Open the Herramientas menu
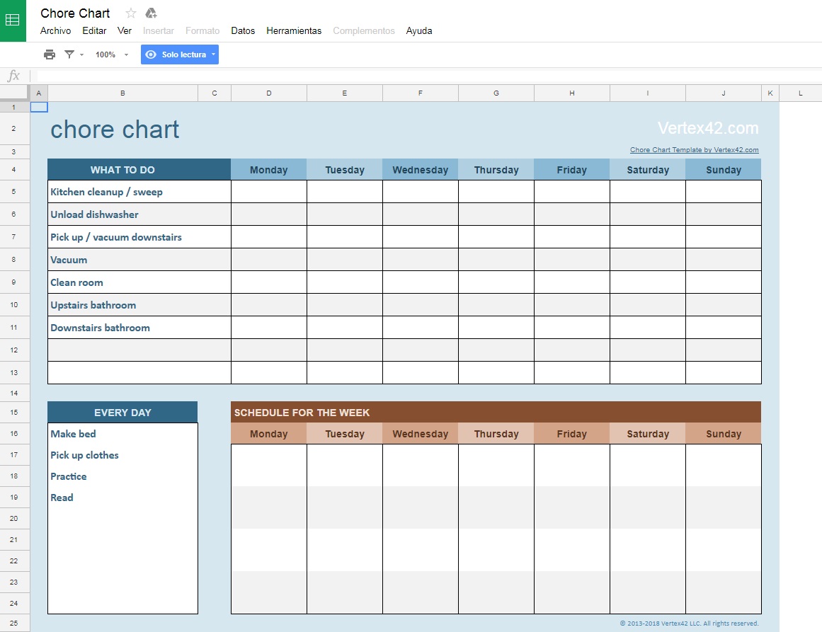This screenshot has height=632, width=822. [x=294, y=31]
